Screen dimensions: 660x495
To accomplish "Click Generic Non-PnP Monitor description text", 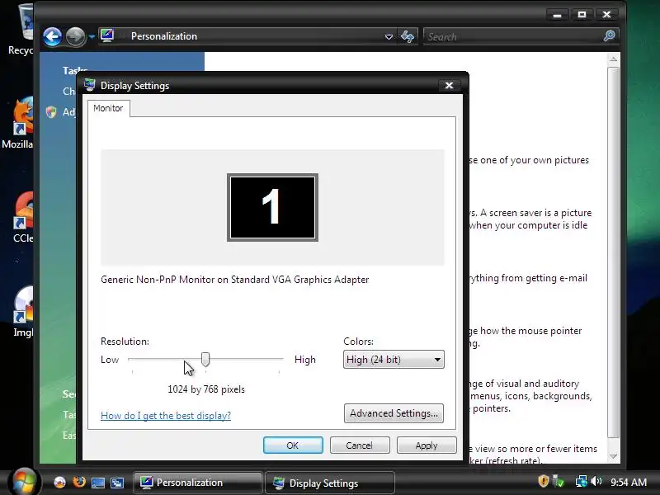I will [x=235, y=280].
